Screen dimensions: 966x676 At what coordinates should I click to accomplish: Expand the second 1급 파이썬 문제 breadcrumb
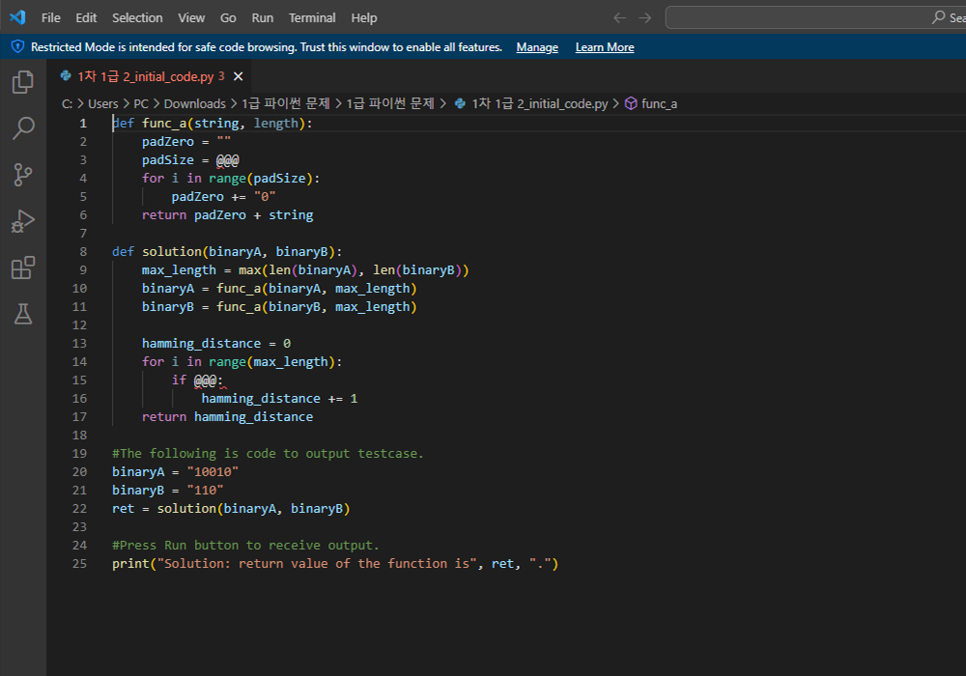point(390,103)
